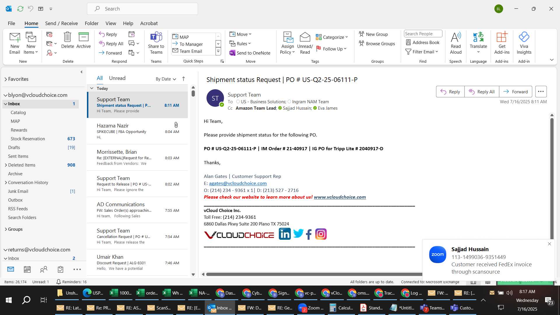Image resolution: width=560 pixels, height=315 pixels.
Task: Click Get Add-ins
Action: pyautogui.click(x=502, y=43)
